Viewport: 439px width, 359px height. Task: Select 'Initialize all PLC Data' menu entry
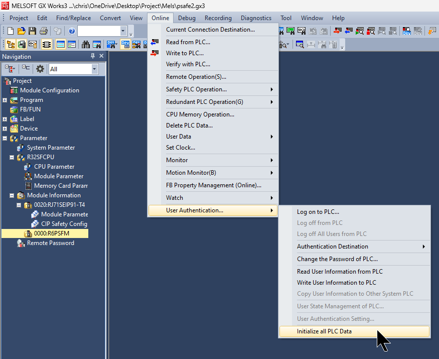(324, 331)
